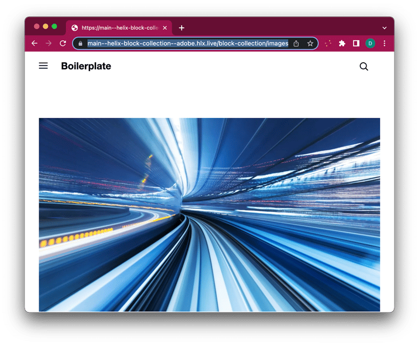Image resolution: width=419 pixels, height=345 pixels.
Task: Click the colorful dotted extension icon
Action: tap(328, 44)
